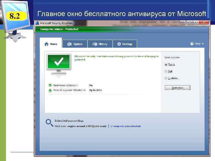Click the 'Up to date' status value
The height and width of the screenshot is (161, 215).
point(96,90)
